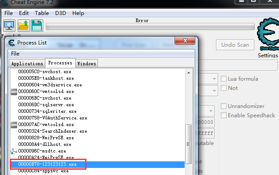Screen dimensions: 279x175
Task: Click the open process monitor icon
Action: (x=9, y=26)
